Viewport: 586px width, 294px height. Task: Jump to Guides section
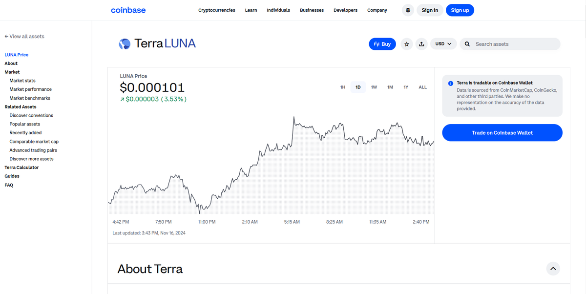pos(12,176)
